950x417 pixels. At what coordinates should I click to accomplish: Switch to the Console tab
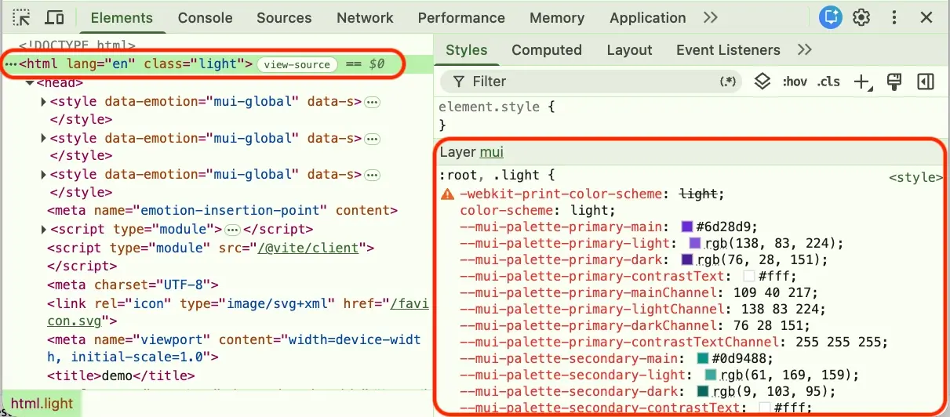[205, 17]
